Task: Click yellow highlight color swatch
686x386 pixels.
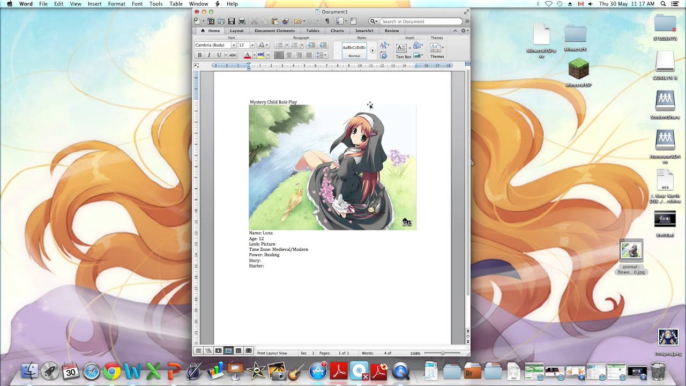Action: tap(261, 55)
